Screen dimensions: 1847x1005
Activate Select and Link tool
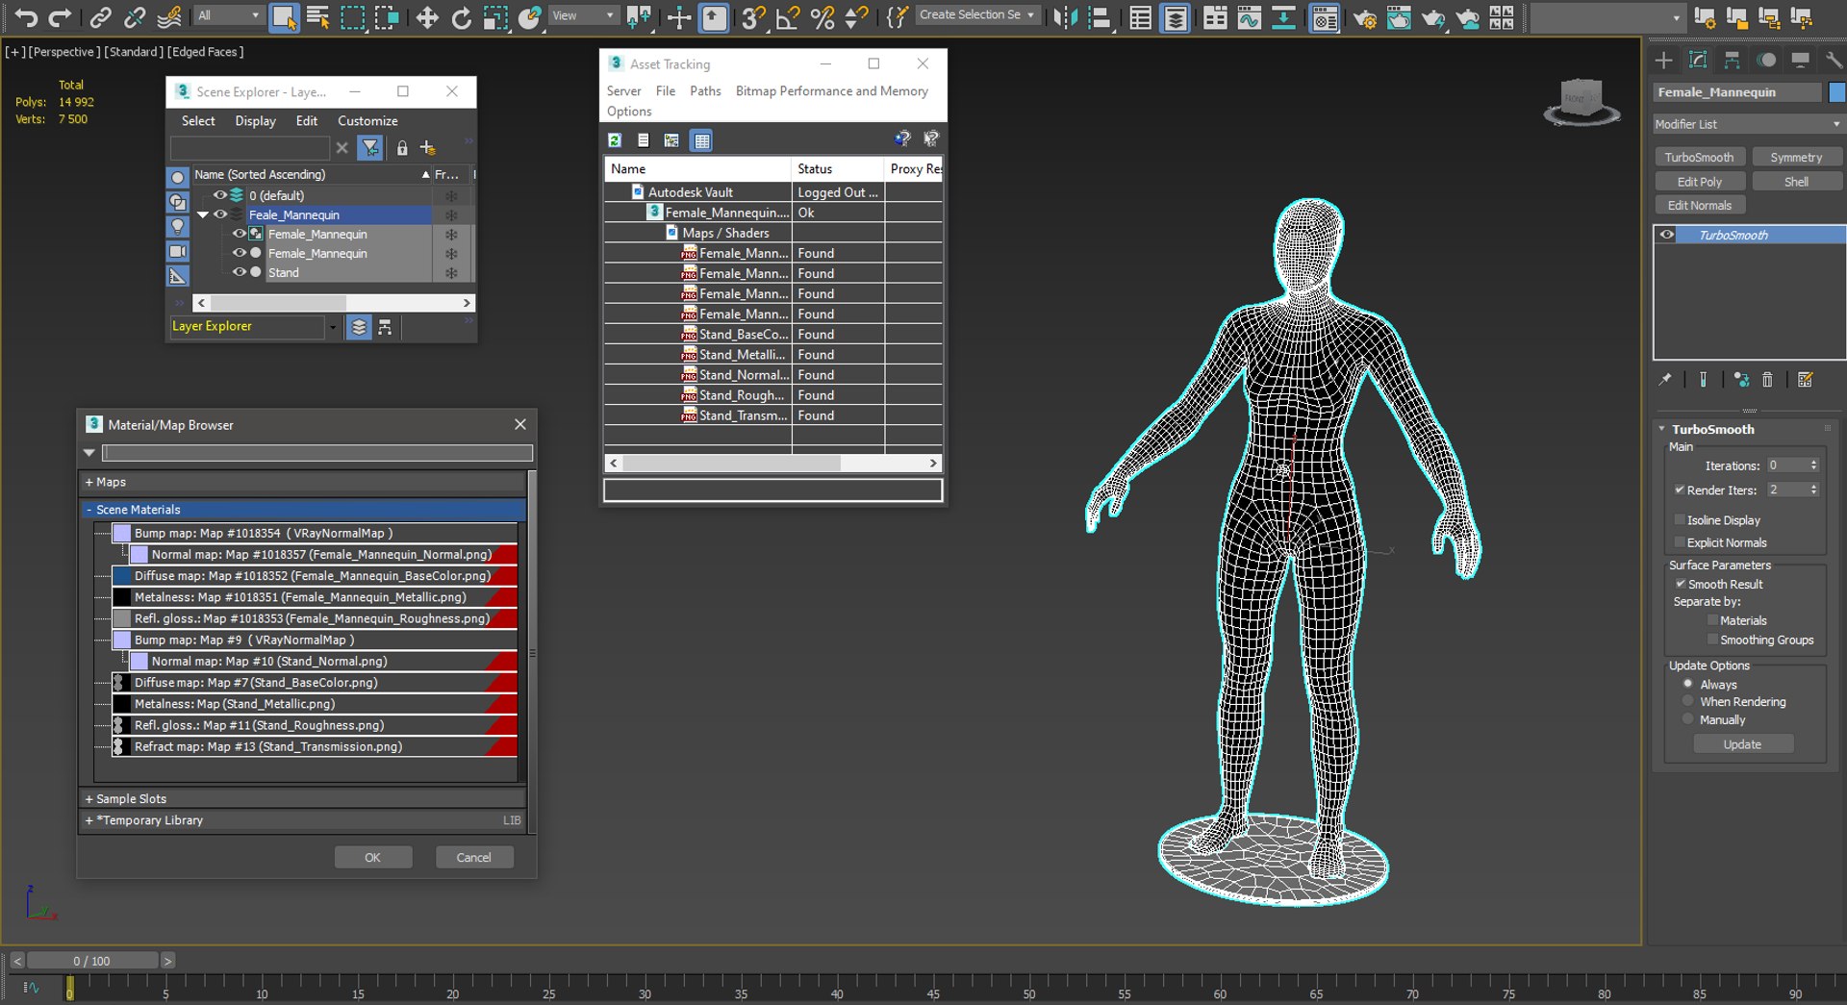100,16
